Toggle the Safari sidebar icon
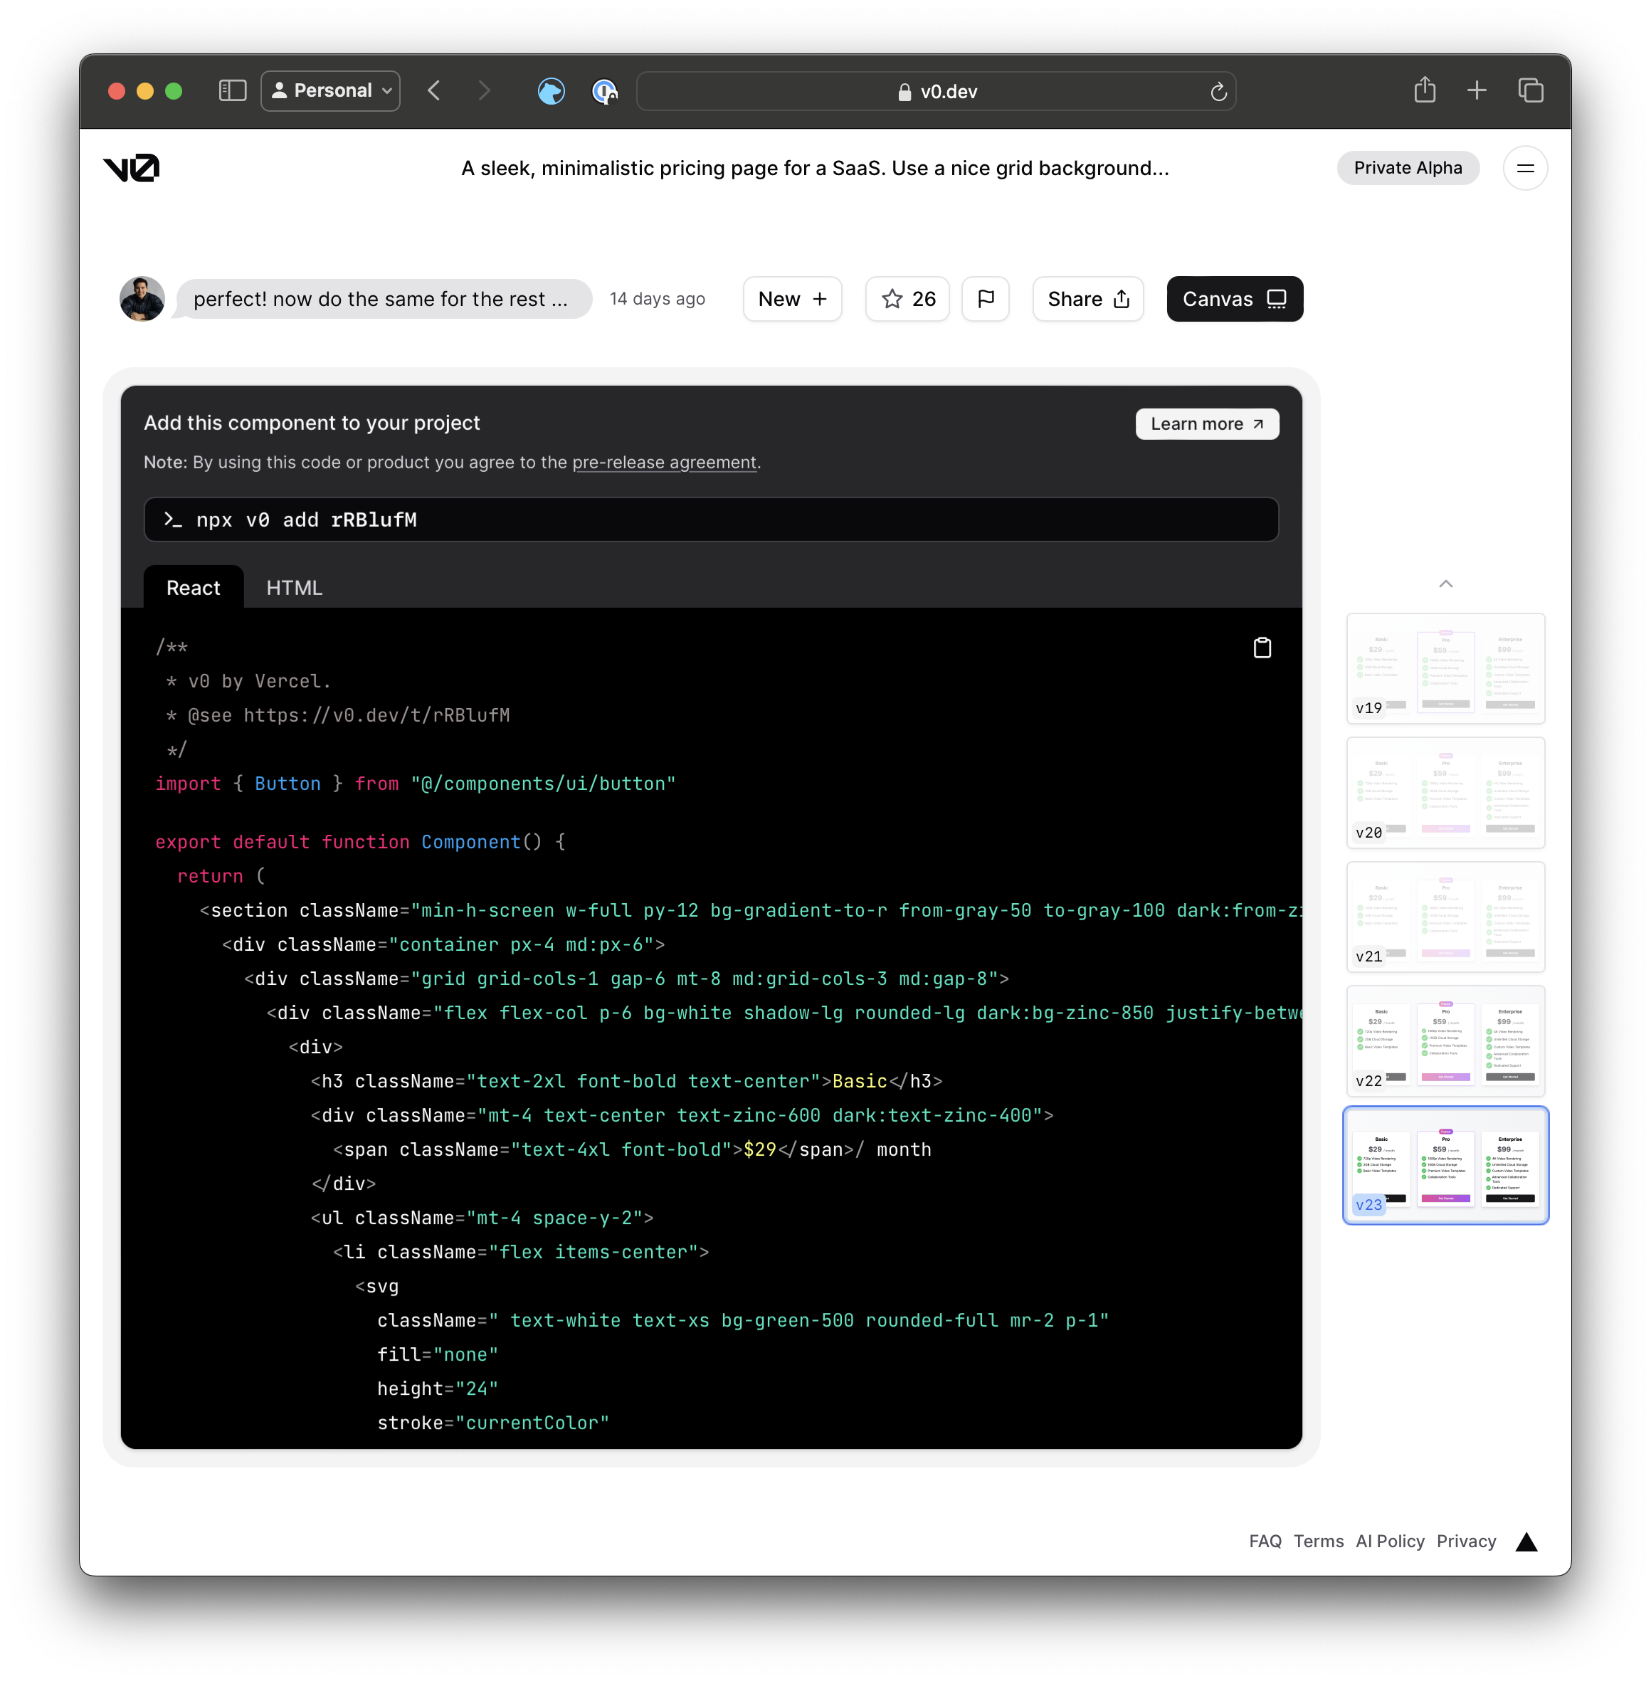The image size is (1651, 1681). point(233,91)
